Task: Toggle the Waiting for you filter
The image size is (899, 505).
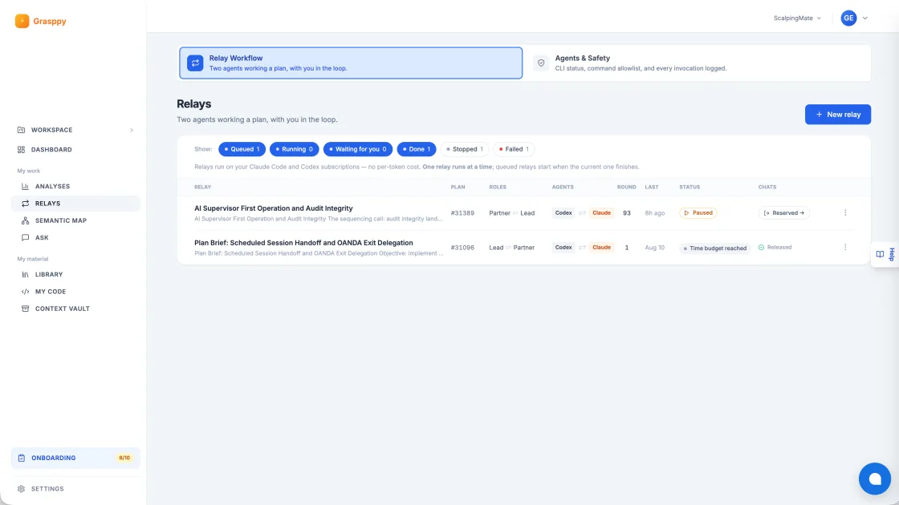Action: 358,149
